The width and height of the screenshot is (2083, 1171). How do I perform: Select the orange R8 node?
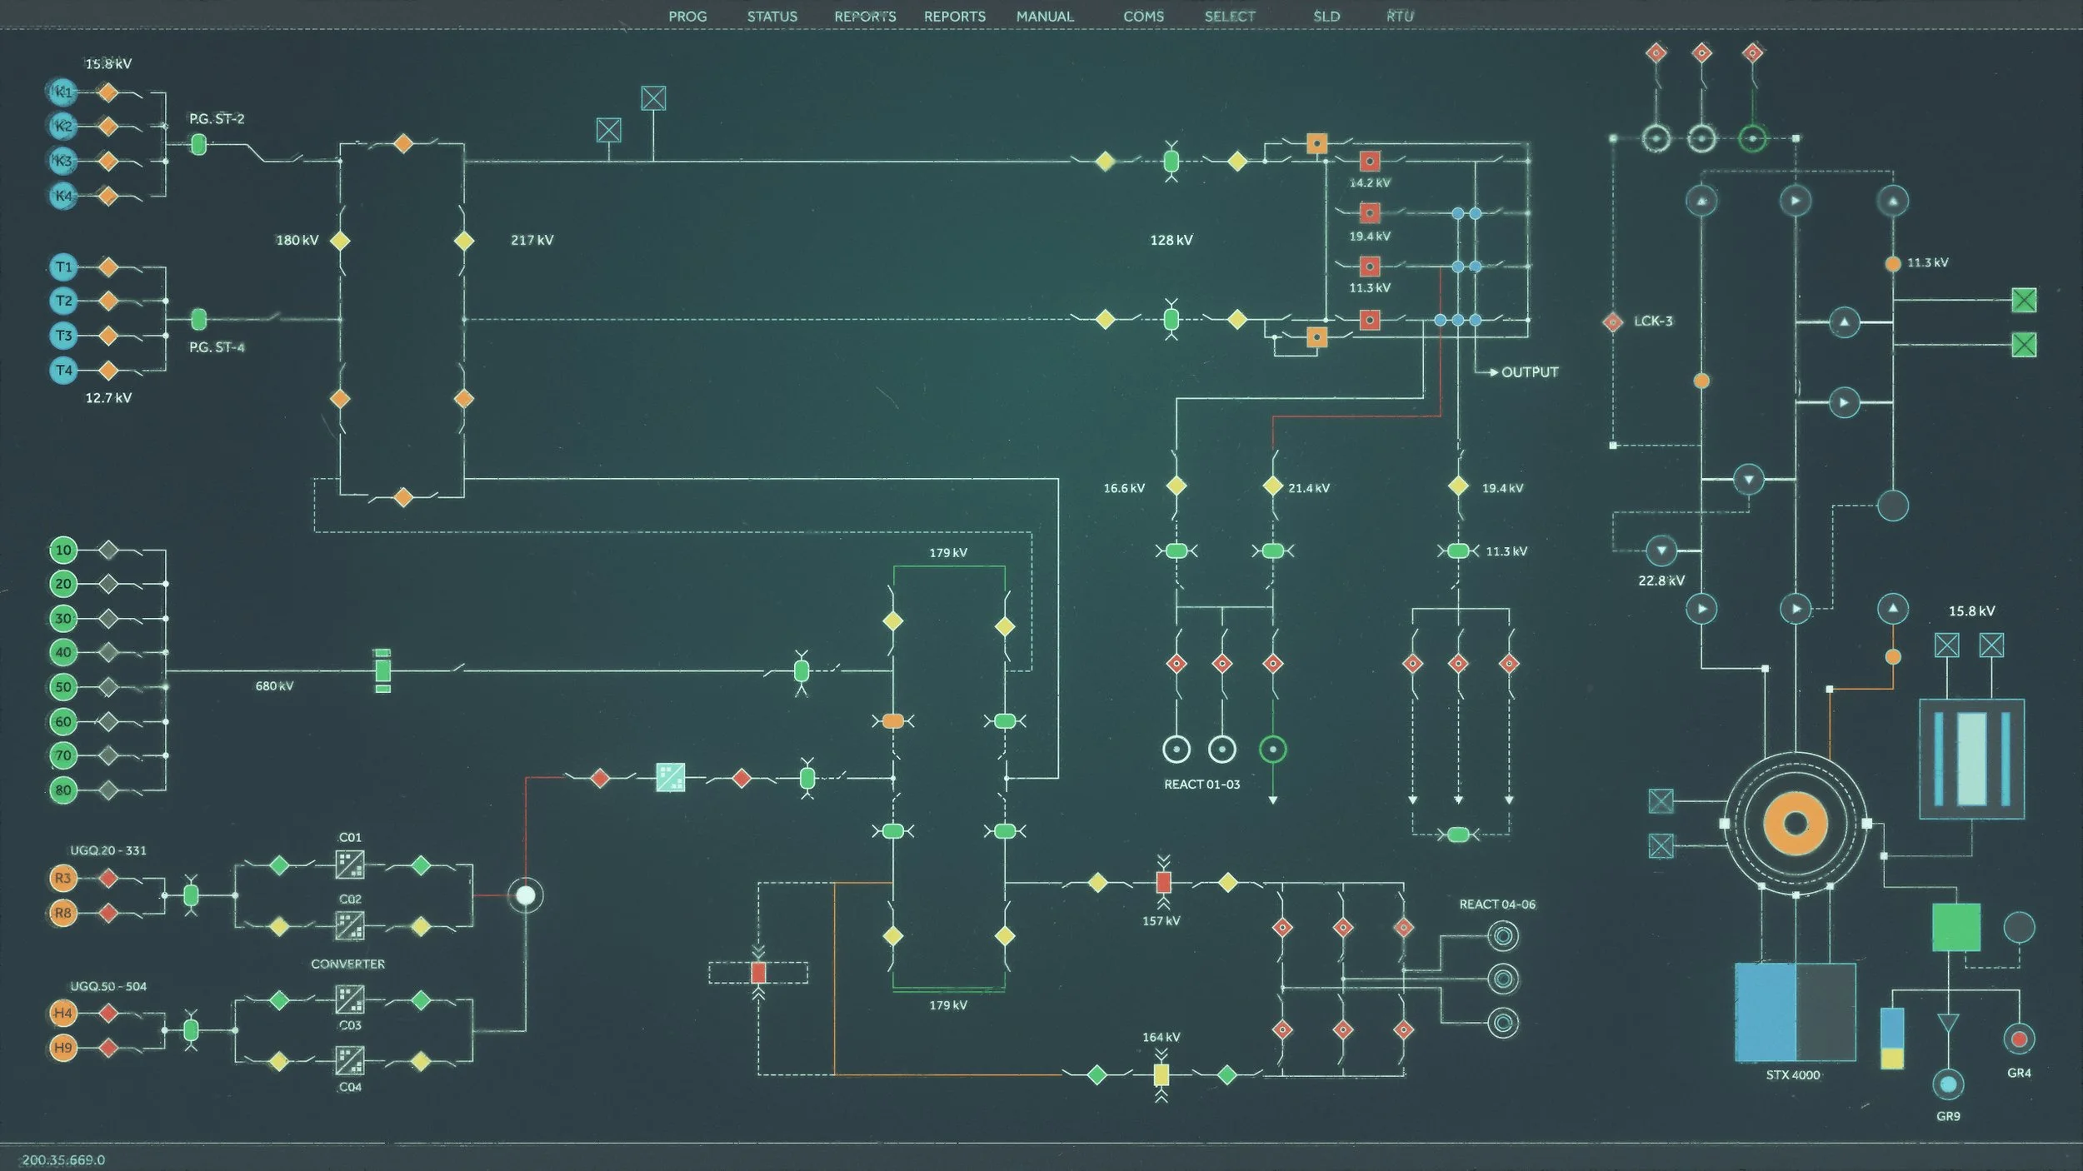[63, 913]
